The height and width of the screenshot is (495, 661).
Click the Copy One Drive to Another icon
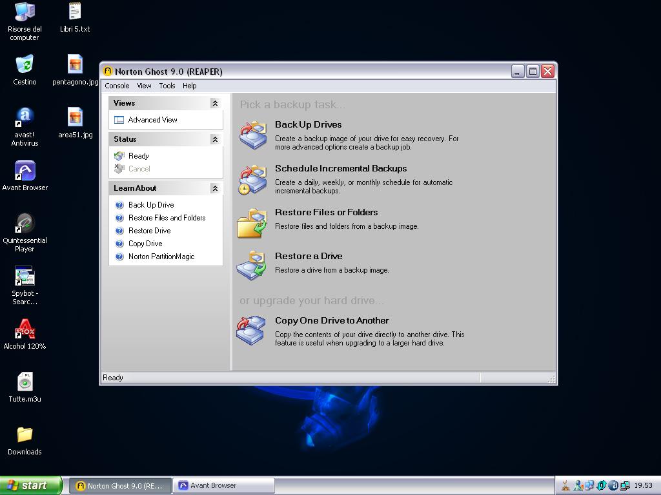tap(251, 331)
